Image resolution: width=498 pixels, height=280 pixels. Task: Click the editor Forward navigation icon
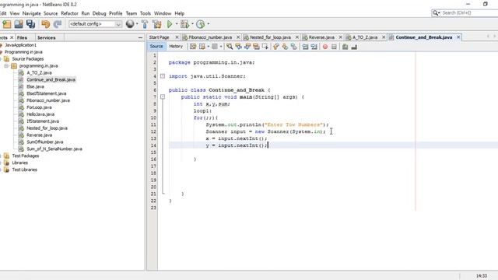point(215,47)
